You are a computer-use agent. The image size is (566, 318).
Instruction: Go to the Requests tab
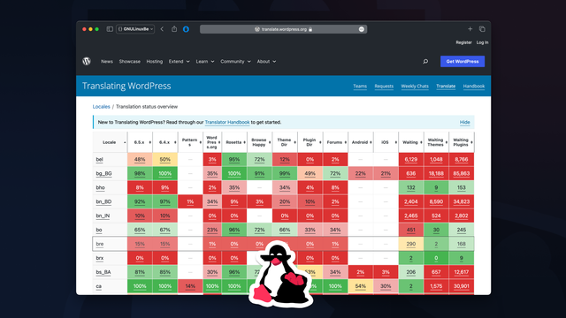coord(384,87)
